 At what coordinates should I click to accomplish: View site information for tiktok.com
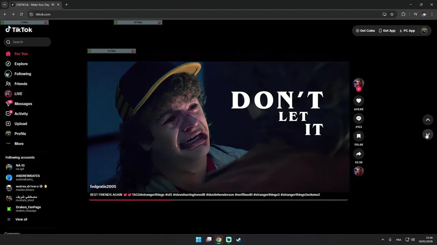(x=31, y=14)
